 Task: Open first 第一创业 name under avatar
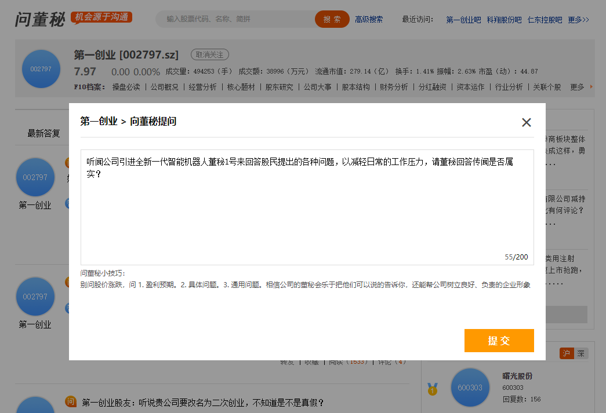35,206
